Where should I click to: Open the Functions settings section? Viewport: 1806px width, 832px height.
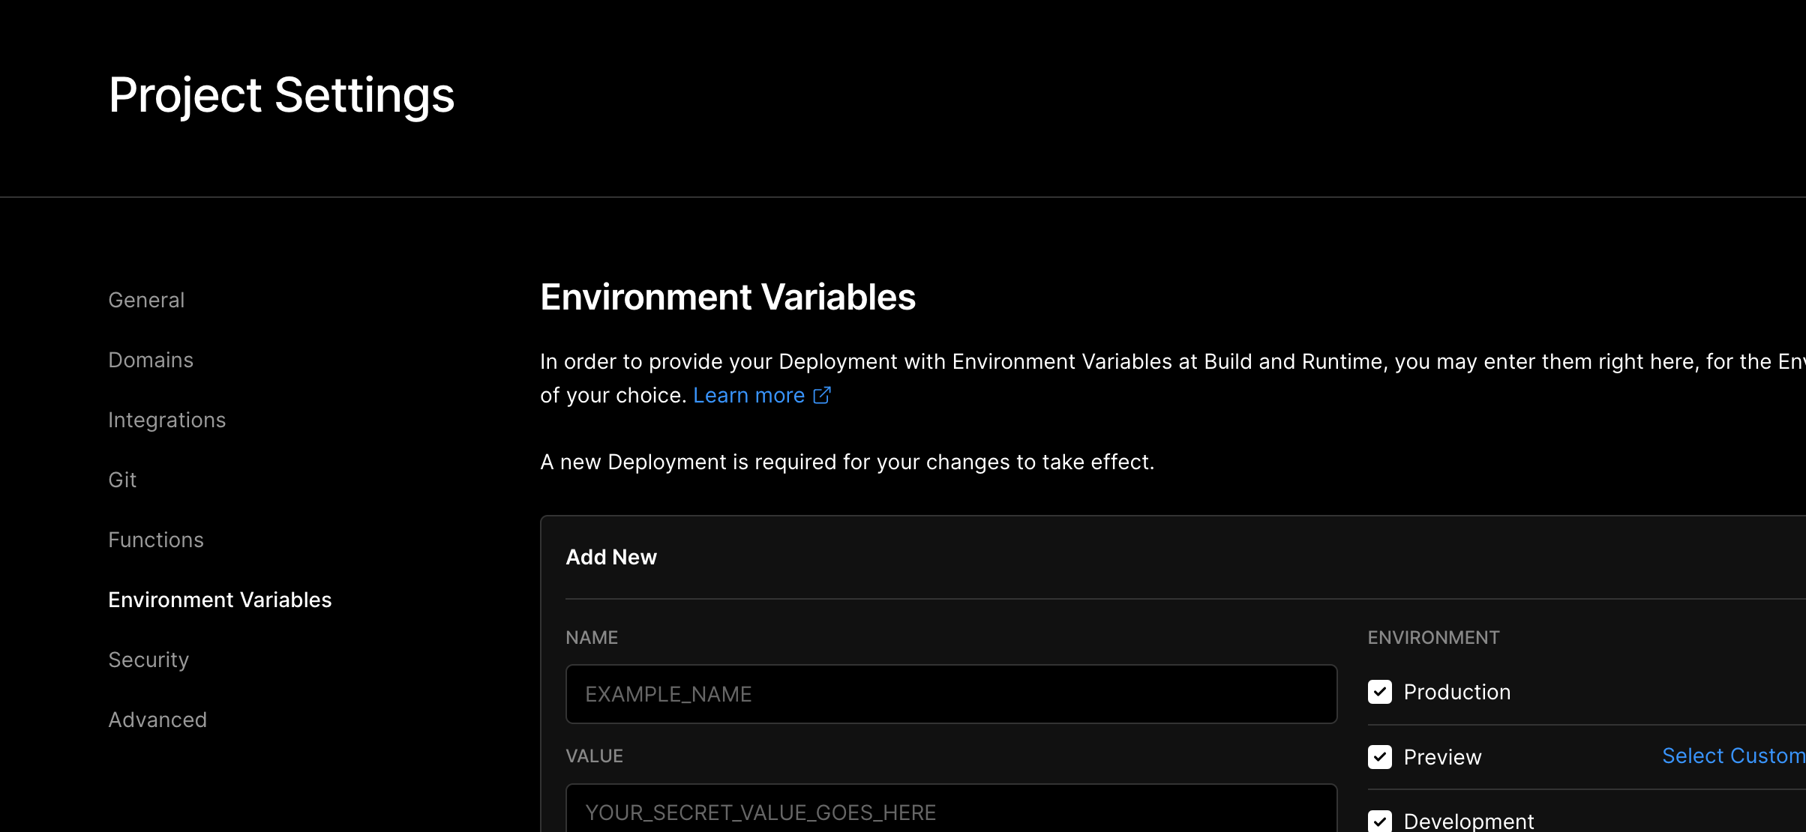click(156, 540)
